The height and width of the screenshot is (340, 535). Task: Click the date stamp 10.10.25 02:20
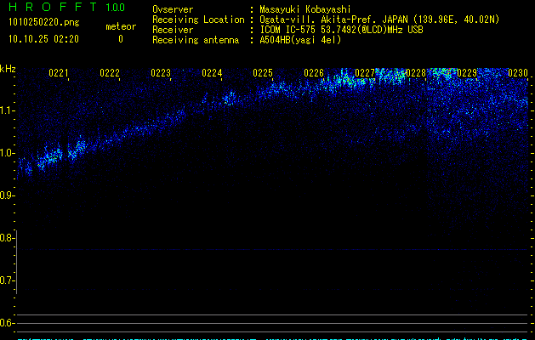click(43, 39)
